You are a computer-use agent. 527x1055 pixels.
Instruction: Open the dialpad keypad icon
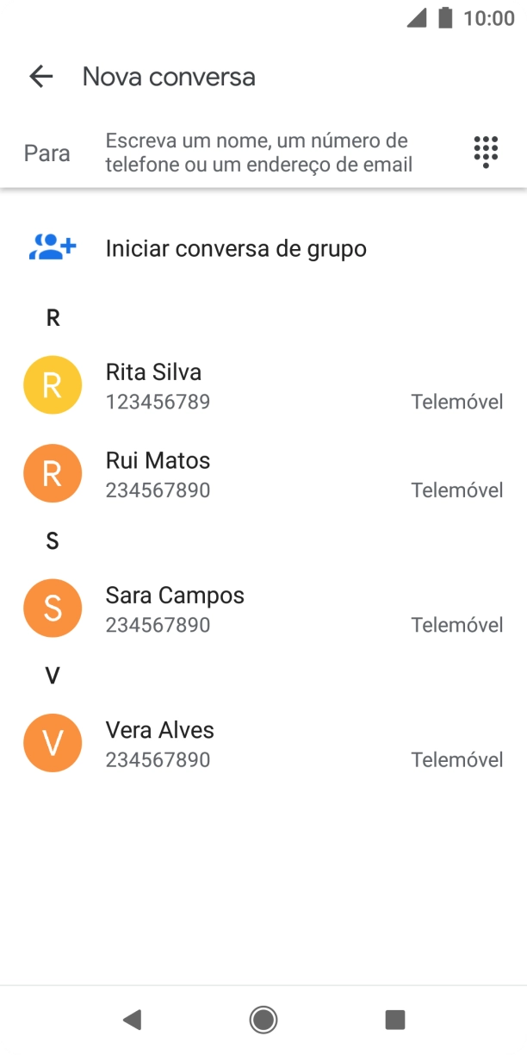[486, 152]
